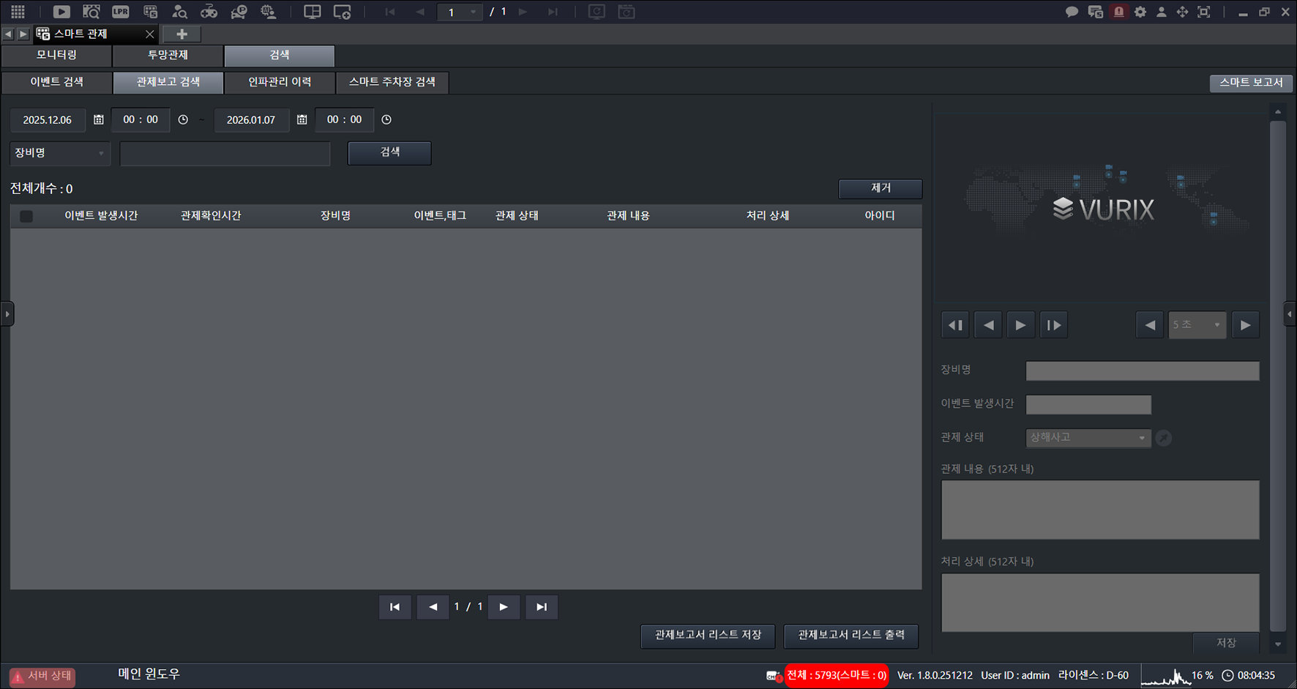The width and height of the screenshot is (1297, 689).
Task: Open the start date calendar icon
Action: point(99,119)
